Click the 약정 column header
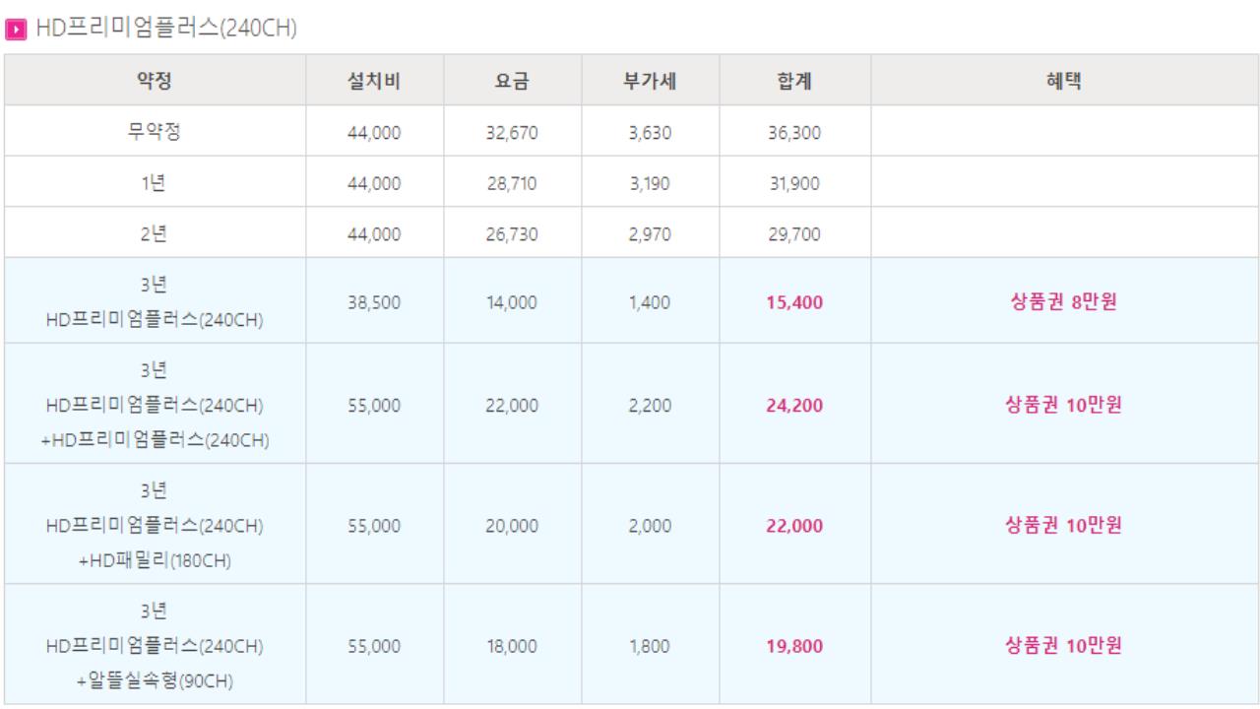This screenshot has height=709, width=1260. [154, 81]
